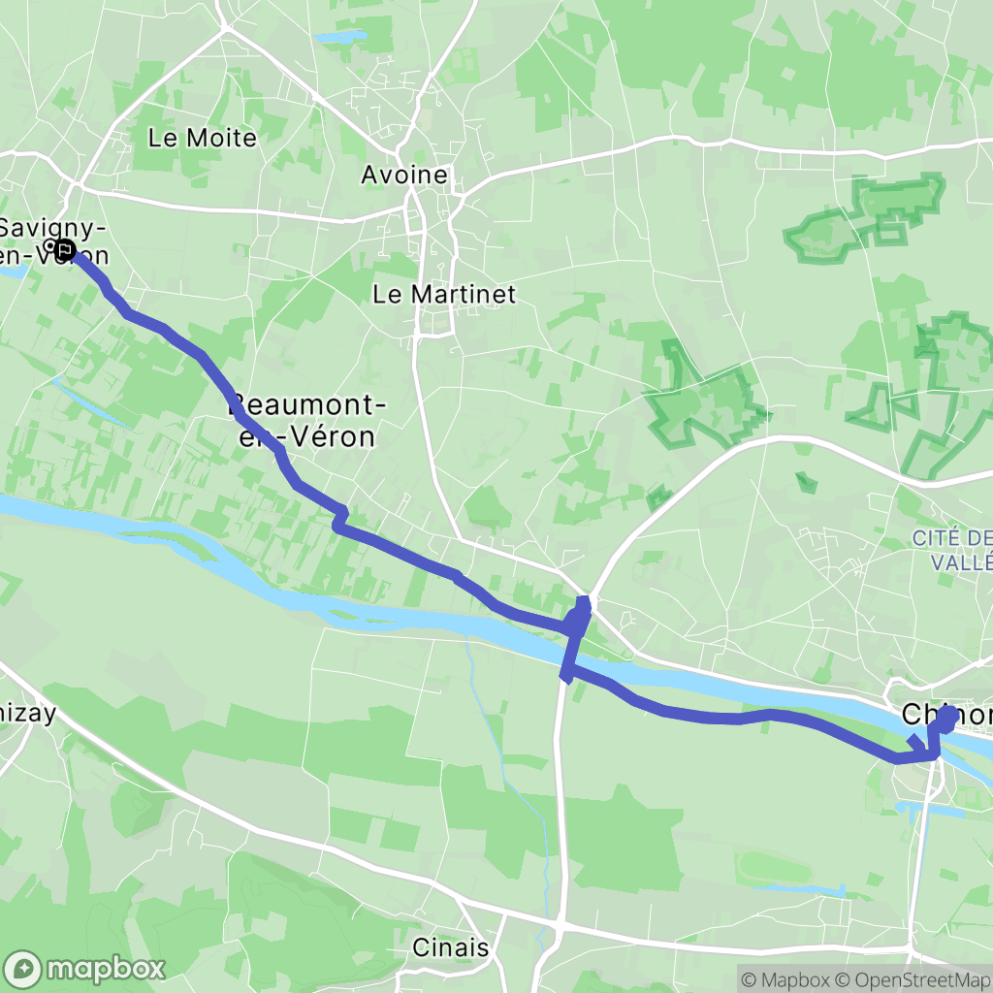This screenshot has height=993, width=993.
Task: Click the Cité de Vallée label
Action: (x=952, y=551)
